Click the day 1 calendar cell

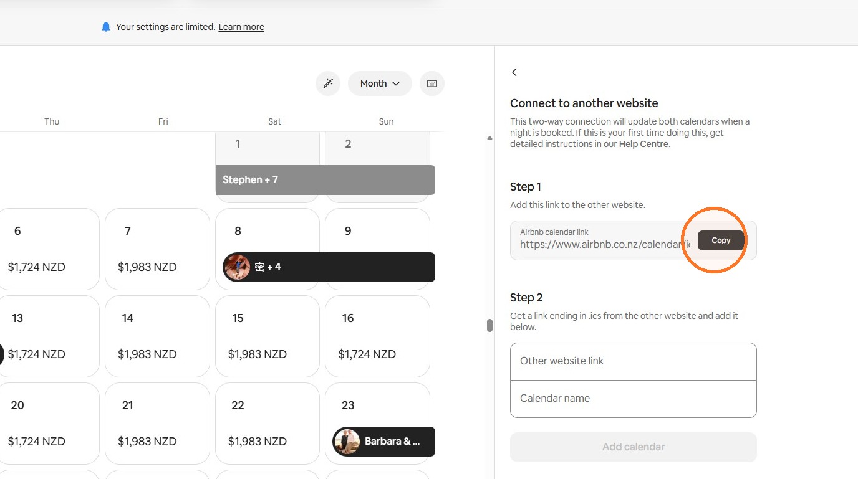[x=268, y=148]
